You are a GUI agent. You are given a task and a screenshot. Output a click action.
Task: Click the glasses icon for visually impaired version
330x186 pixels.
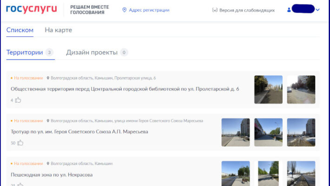(215, 10)
